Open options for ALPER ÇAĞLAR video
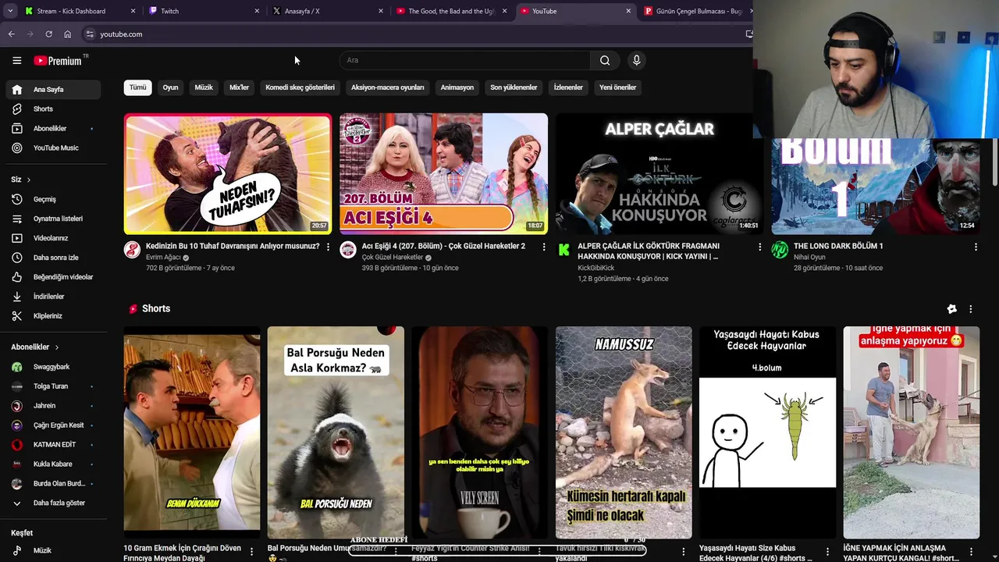The height and width of the screenshot is (562, 999). pyautogui.click(x=759, y=247)
